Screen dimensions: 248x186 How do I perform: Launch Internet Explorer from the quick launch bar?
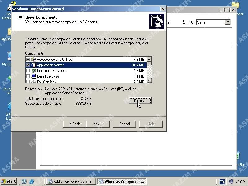coord(32,181)
